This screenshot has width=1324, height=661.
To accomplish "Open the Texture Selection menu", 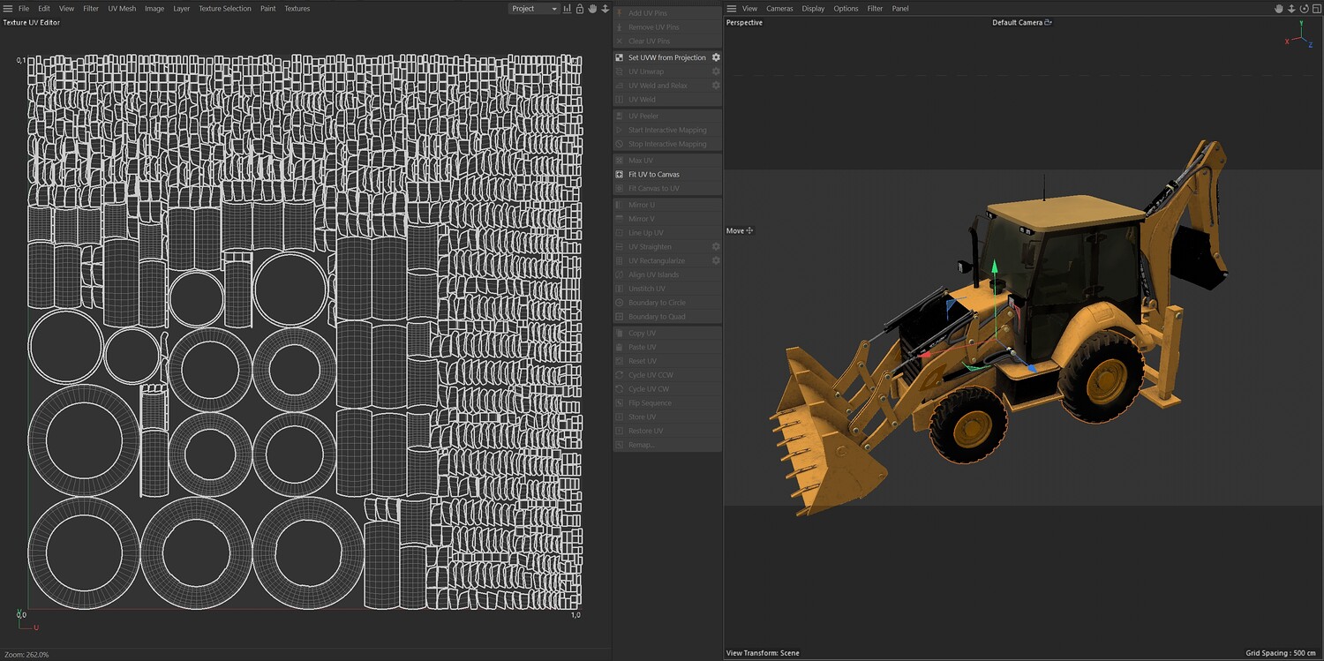I will (x=224, y=9).
